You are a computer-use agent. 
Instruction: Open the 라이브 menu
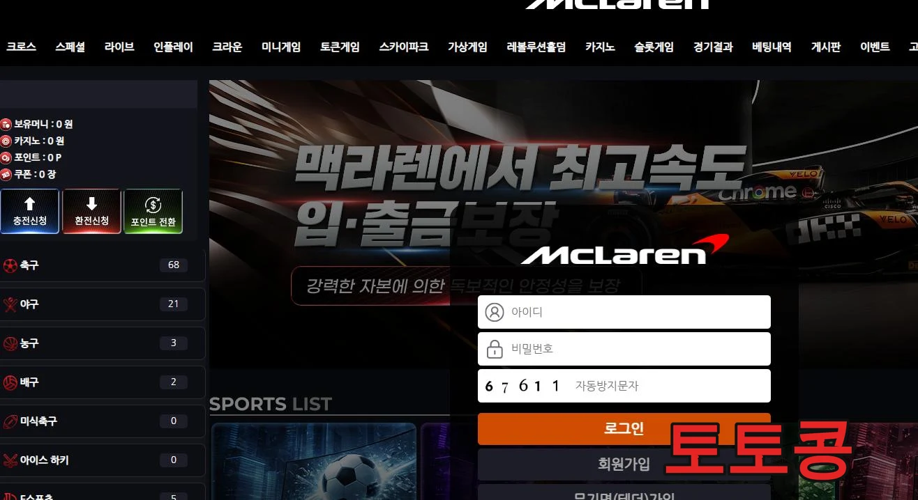pyautogui.click(x=119, y=47)
